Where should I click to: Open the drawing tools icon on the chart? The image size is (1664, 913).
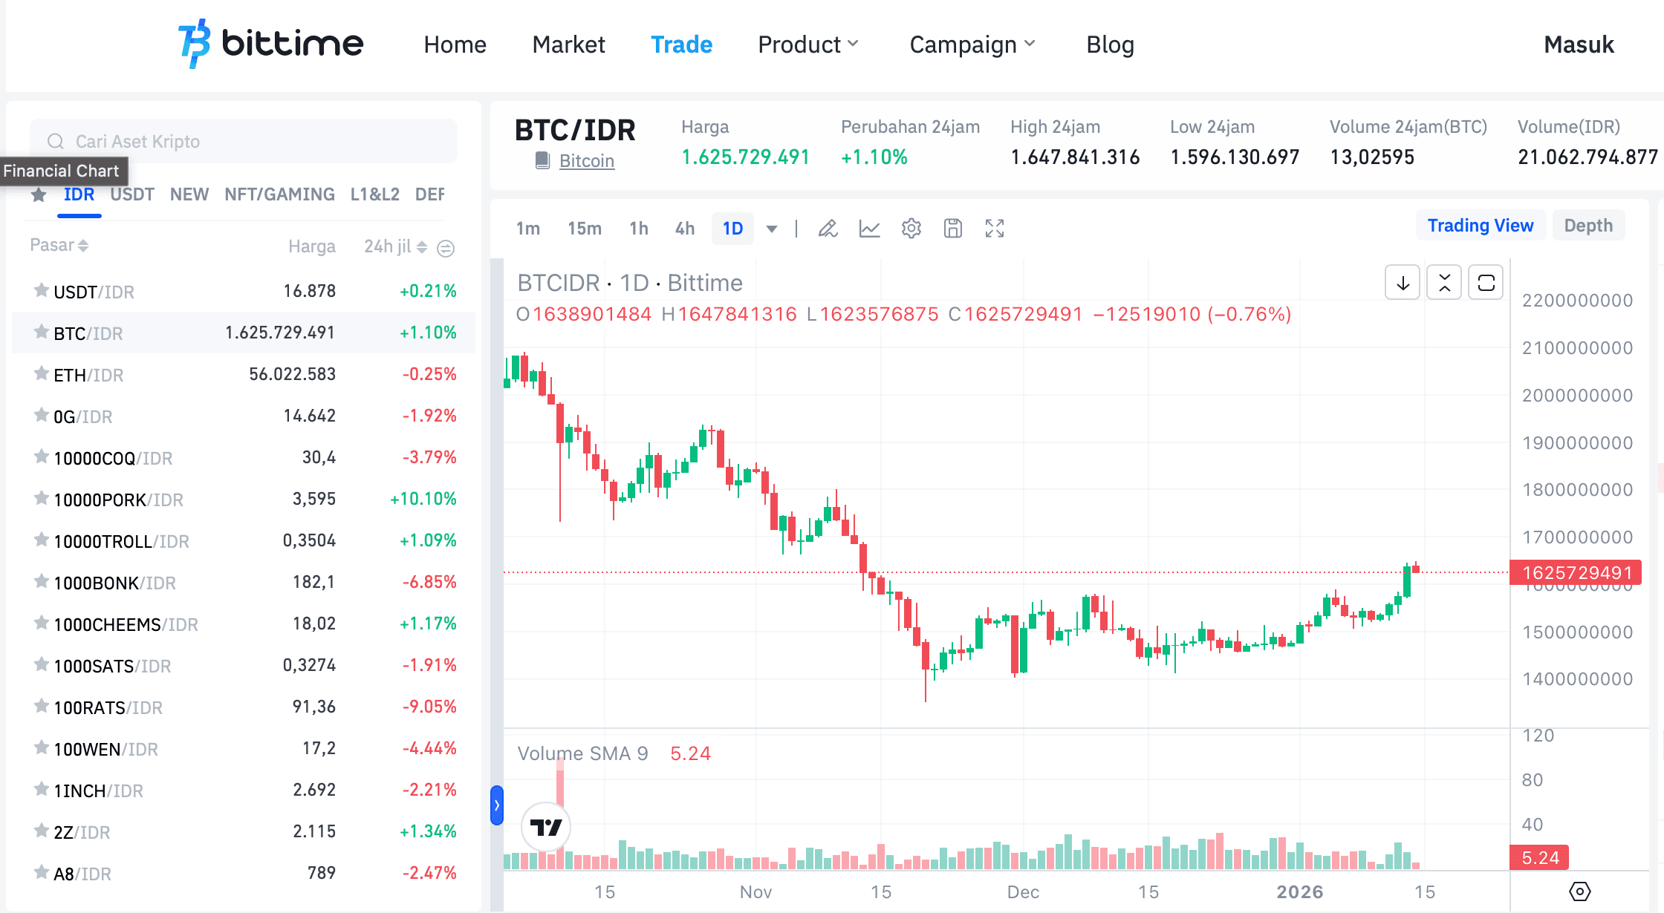click(x=828, y=229)
